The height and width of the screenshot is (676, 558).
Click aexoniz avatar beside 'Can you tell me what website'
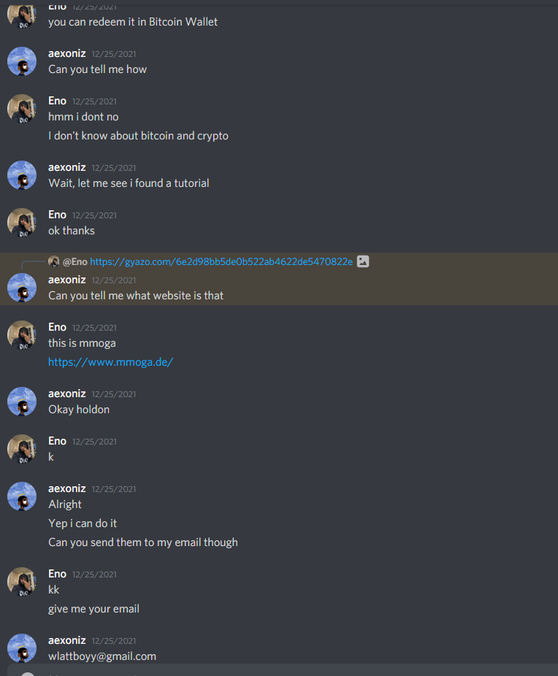pyautogui.click(x=22, y=288)
